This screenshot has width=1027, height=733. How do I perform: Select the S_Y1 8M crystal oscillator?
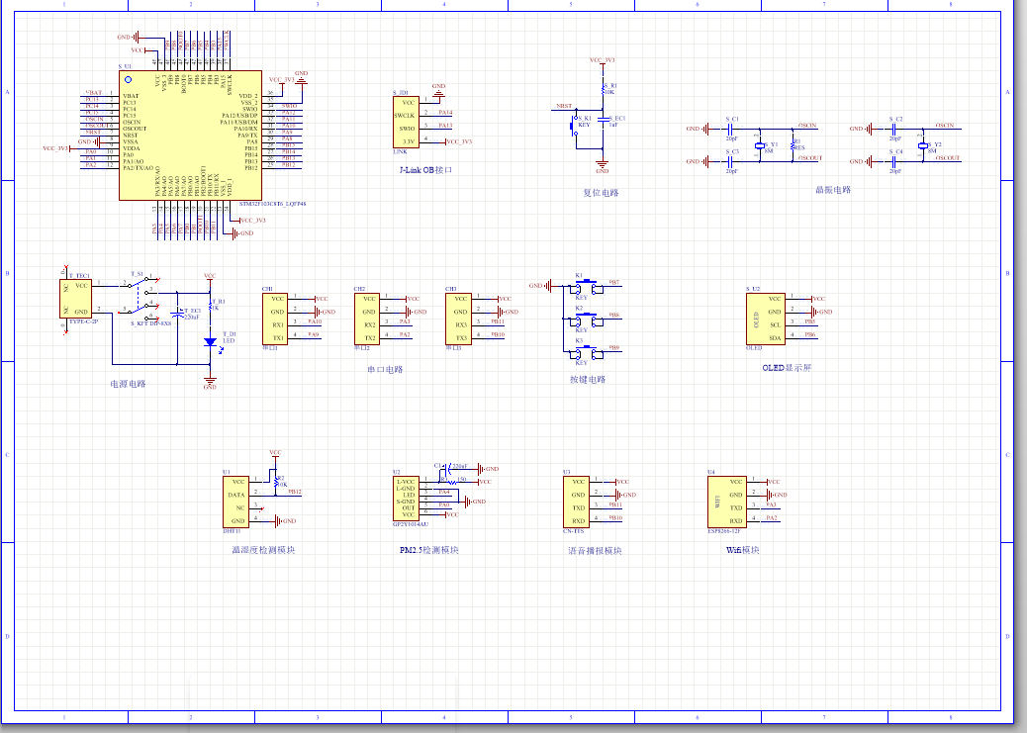click(x=759, y=146)
